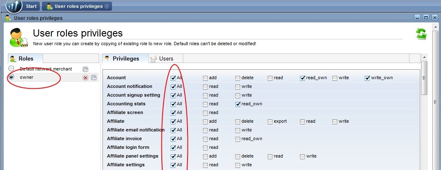Image resolution: width=441 pixels, height=170 pixels.
Task: Enable delete for Affiliate panel settings
Action: pos(238,156)
